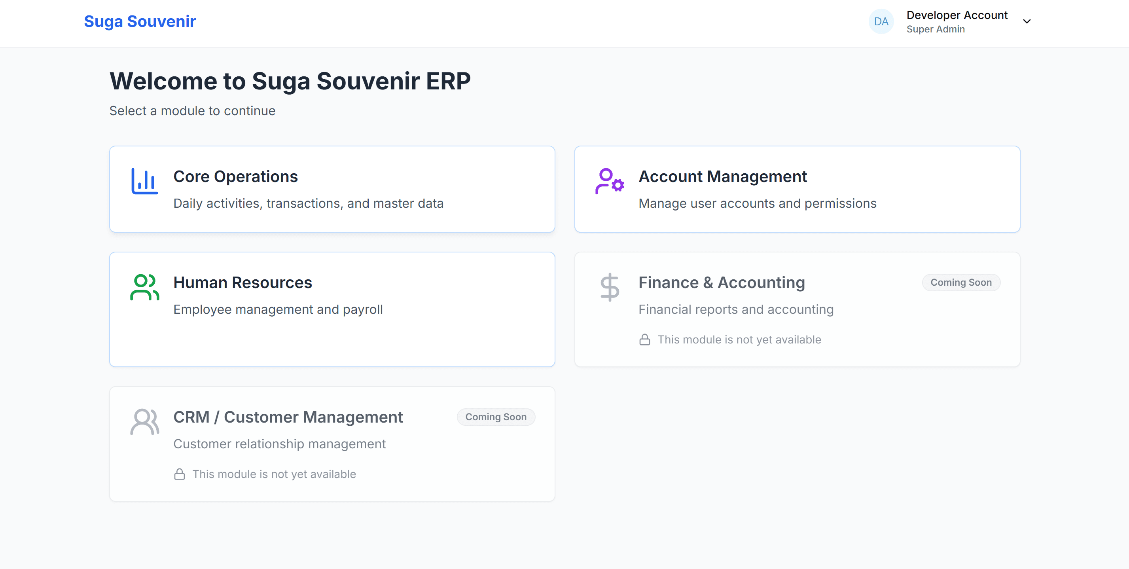The height and width of the screenshot is (569, 1129).
Task: Click the Finance & Accounting title
Action: (722, 283)
